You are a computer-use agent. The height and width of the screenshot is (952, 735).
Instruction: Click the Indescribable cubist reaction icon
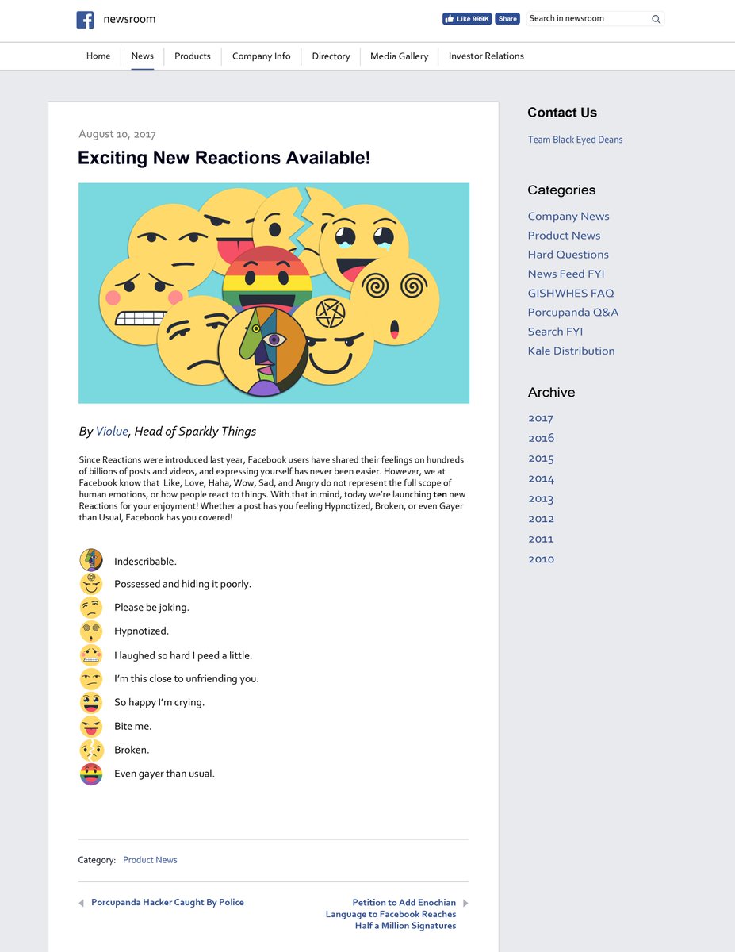tap(91, 560)
